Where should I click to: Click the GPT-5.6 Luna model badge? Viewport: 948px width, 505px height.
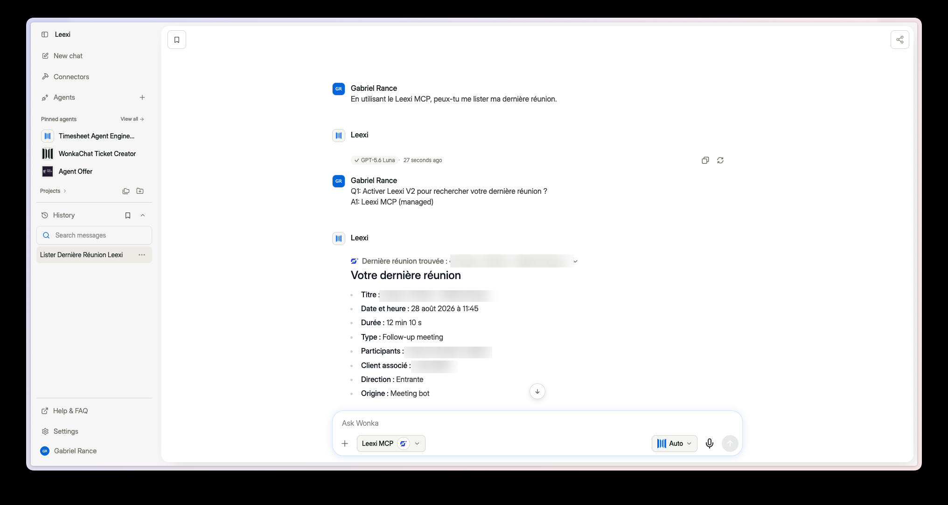coord(374,160)
